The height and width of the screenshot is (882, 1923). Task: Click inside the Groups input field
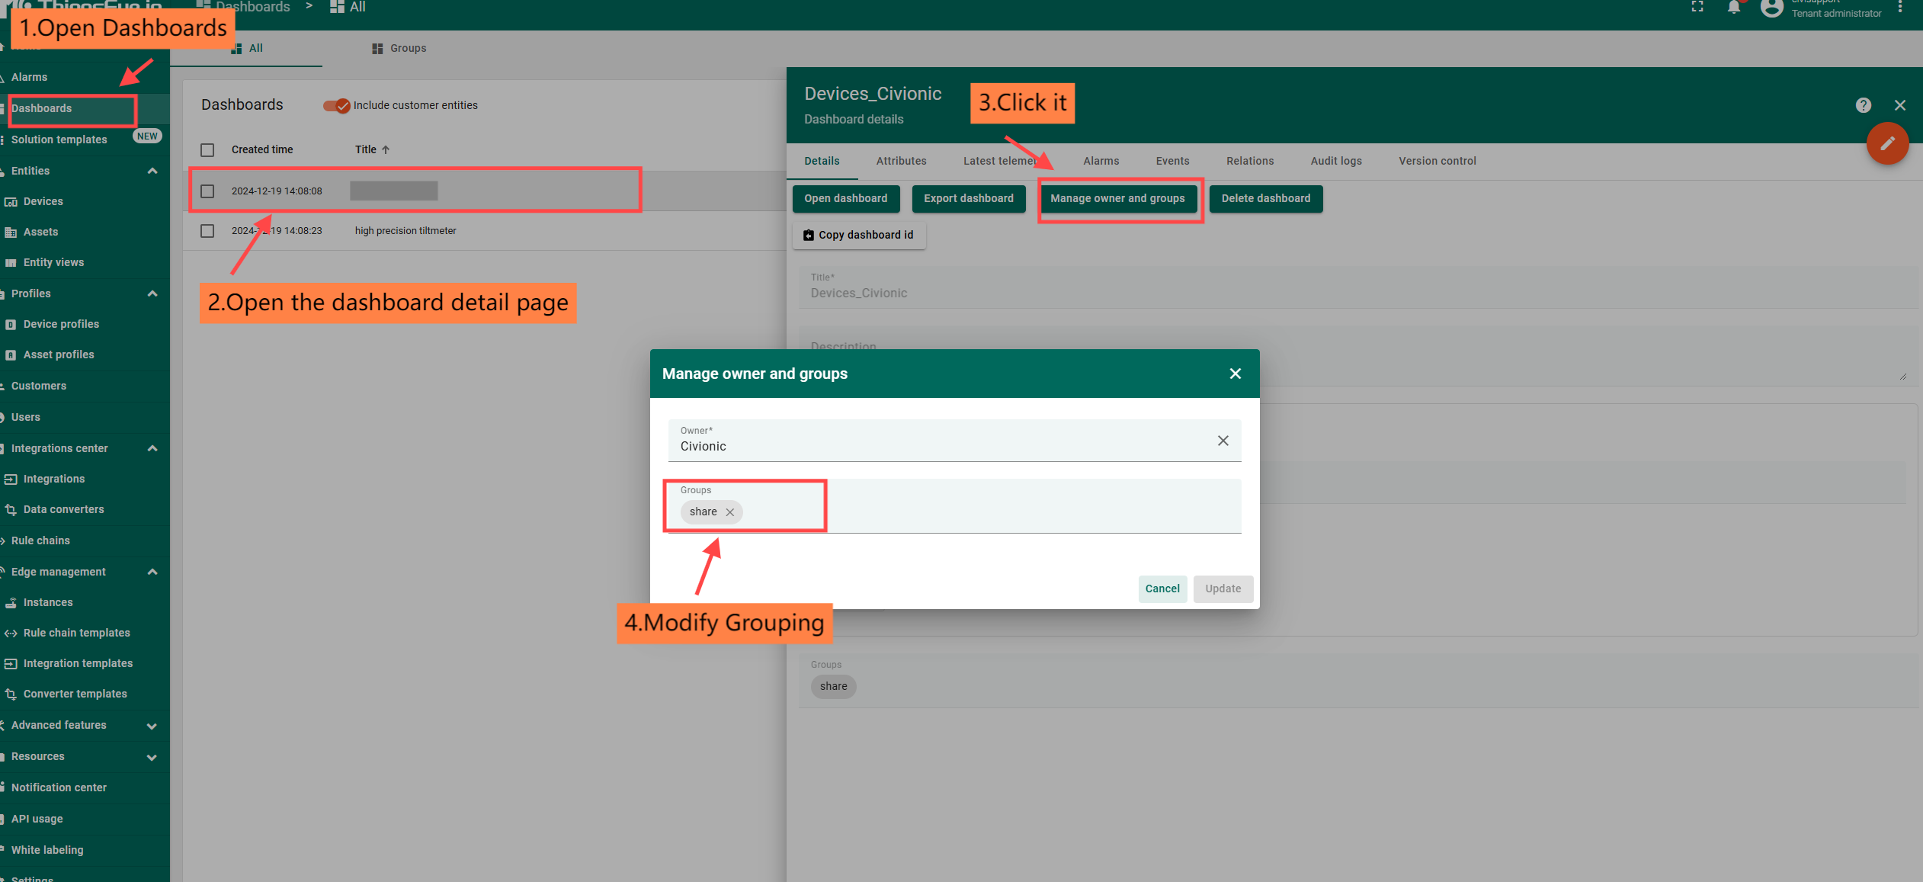pyautogui.click(x=991, y=512)
